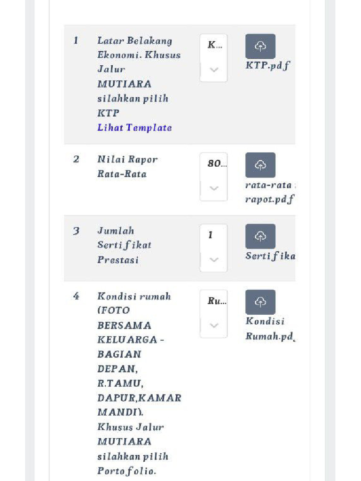Click the row number 4 cell
The height and width of the screenshot is (481, 361).
pyautogui.click(x=76, y=296)
